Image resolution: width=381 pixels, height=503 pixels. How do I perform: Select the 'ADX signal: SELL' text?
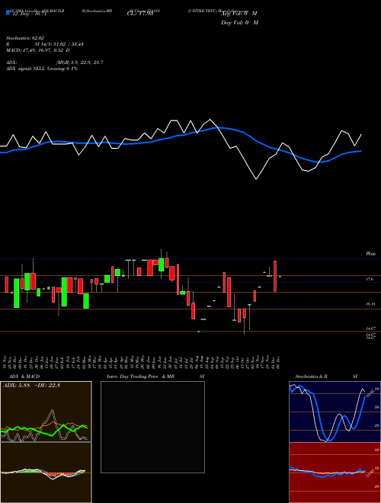[25, 69]
